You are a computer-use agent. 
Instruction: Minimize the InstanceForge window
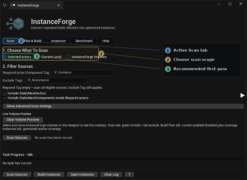pos(219,4)
